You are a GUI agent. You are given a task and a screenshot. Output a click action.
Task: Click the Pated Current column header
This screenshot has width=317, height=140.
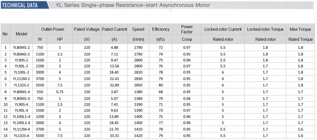(114, 29)
